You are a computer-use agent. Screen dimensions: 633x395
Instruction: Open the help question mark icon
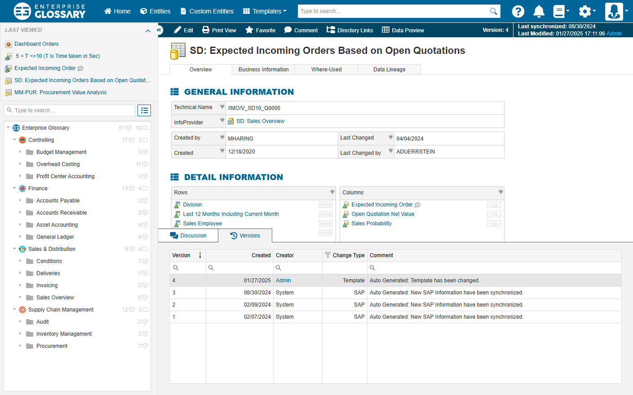pyautogui.click(x=518, y=11)
